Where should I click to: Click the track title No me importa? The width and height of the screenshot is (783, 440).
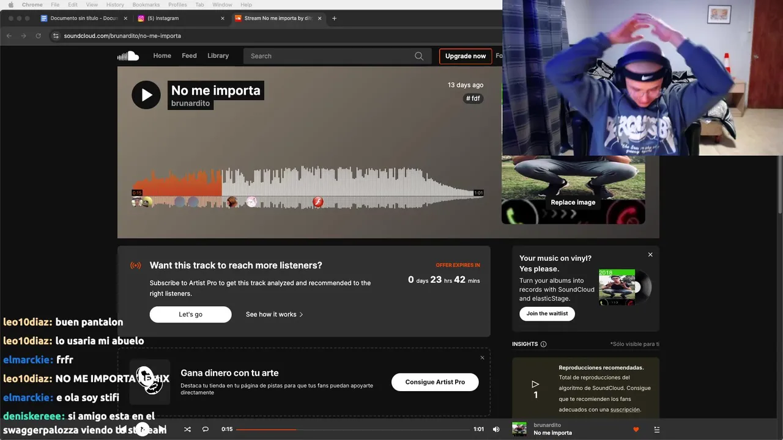(x=215, y=90)
